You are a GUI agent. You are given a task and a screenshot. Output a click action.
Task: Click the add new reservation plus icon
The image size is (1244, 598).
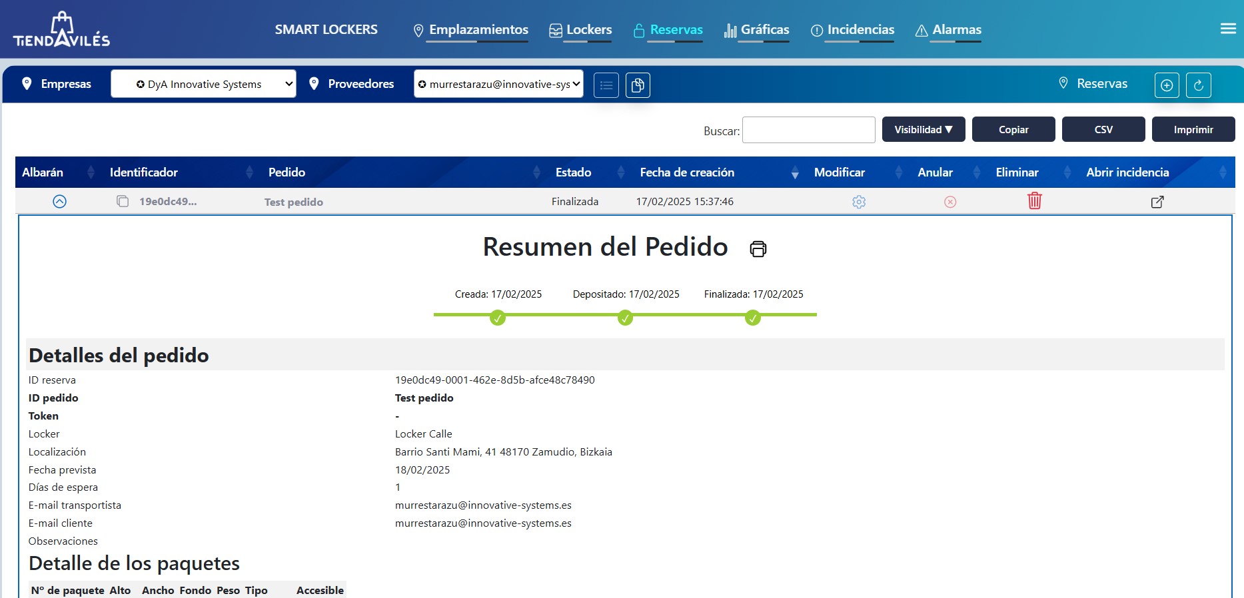(x=1167, y=85)
